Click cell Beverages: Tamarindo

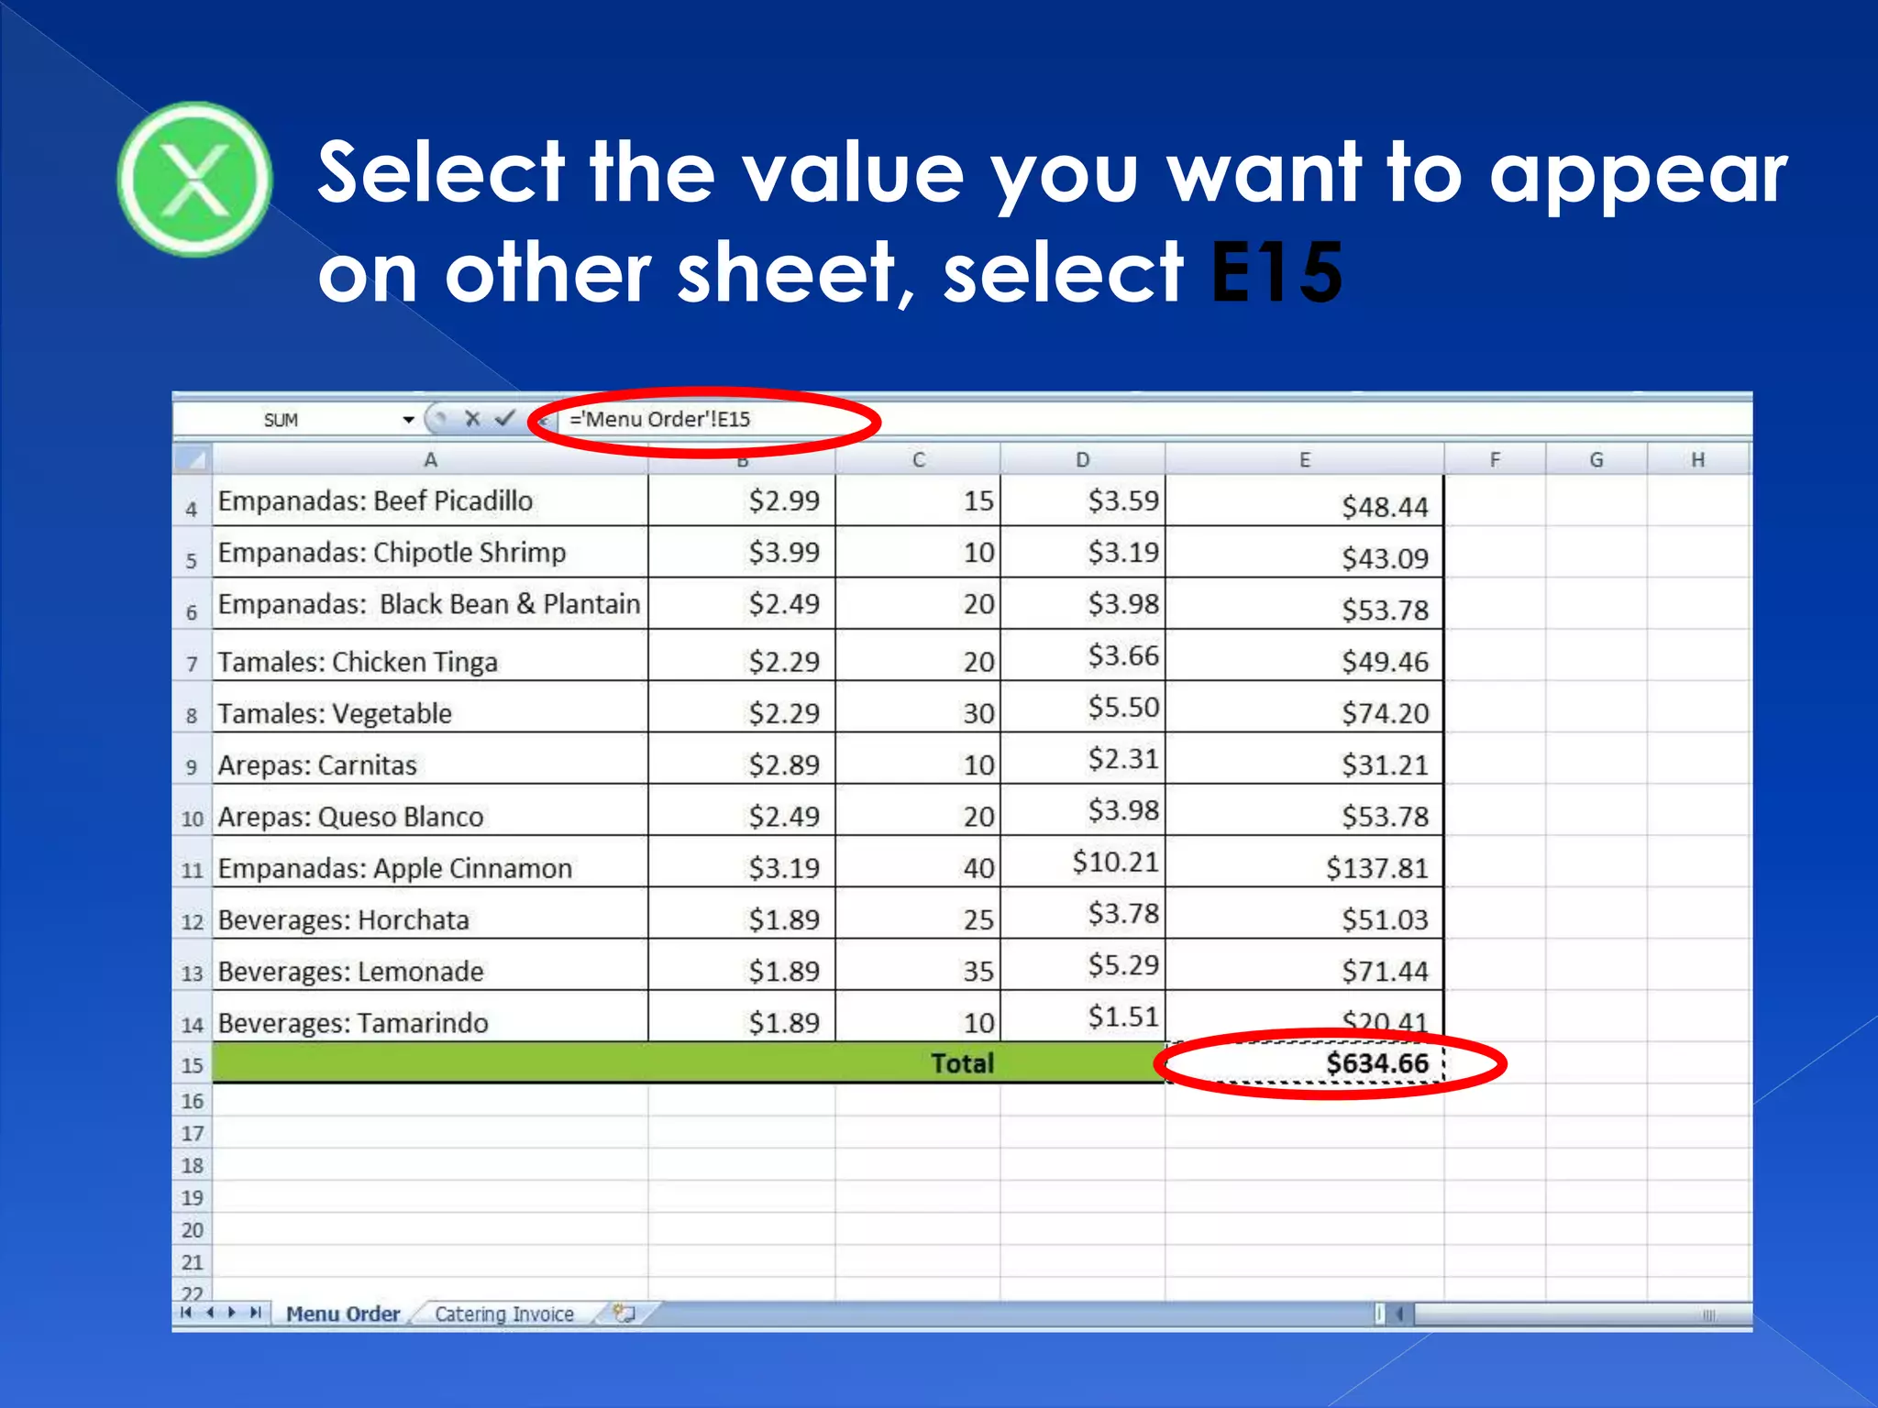[x=430, y=1017]
